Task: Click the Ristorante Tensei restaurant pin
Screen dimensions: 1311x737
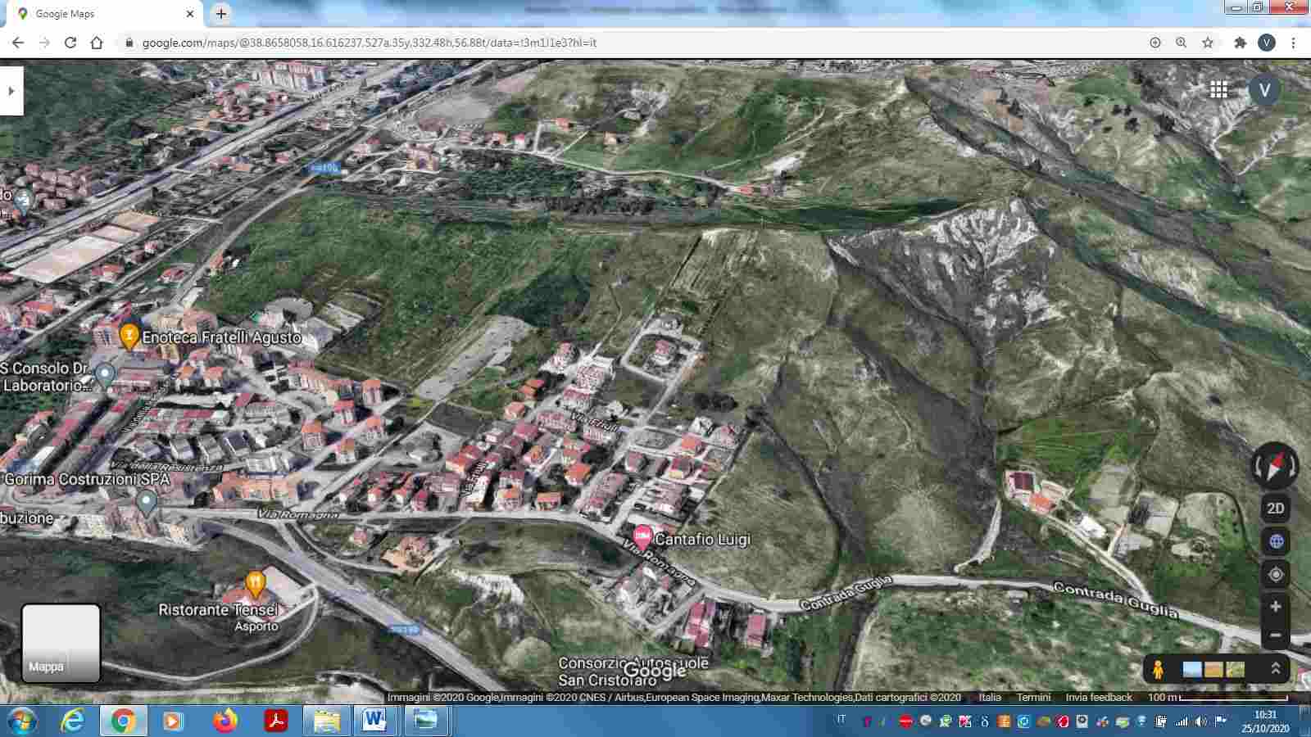Action: point(256,584)
